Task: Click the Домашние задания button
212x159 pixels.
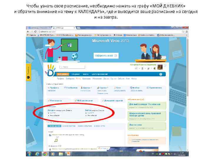Action: 112,101
